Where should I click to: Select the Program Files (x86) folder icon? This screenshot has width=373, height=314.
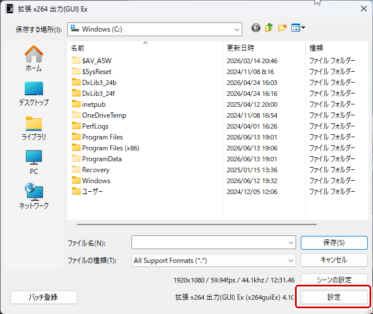pyautogui.click(x=76, y=148)
